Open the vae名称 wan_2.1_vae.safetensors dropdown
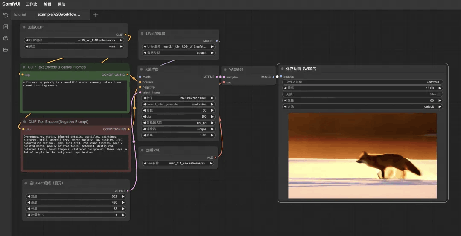Viewport: 461px width, 236px height. [178, 163]
